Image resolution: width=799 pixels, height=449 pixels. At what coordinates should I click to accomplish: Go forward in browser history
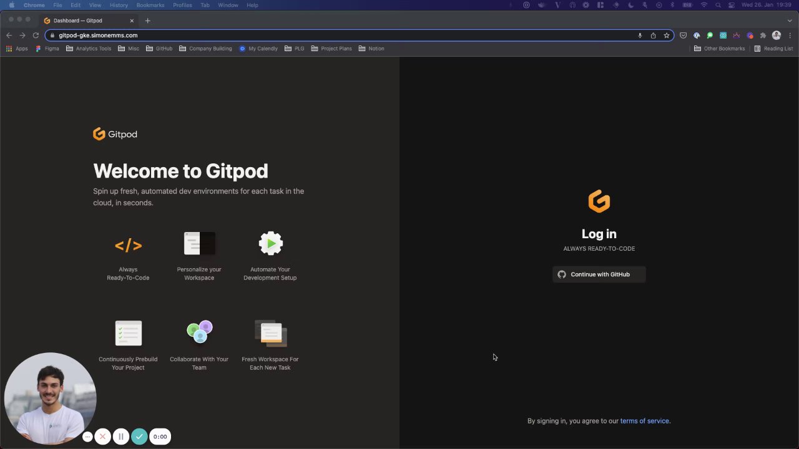(22, 36)
